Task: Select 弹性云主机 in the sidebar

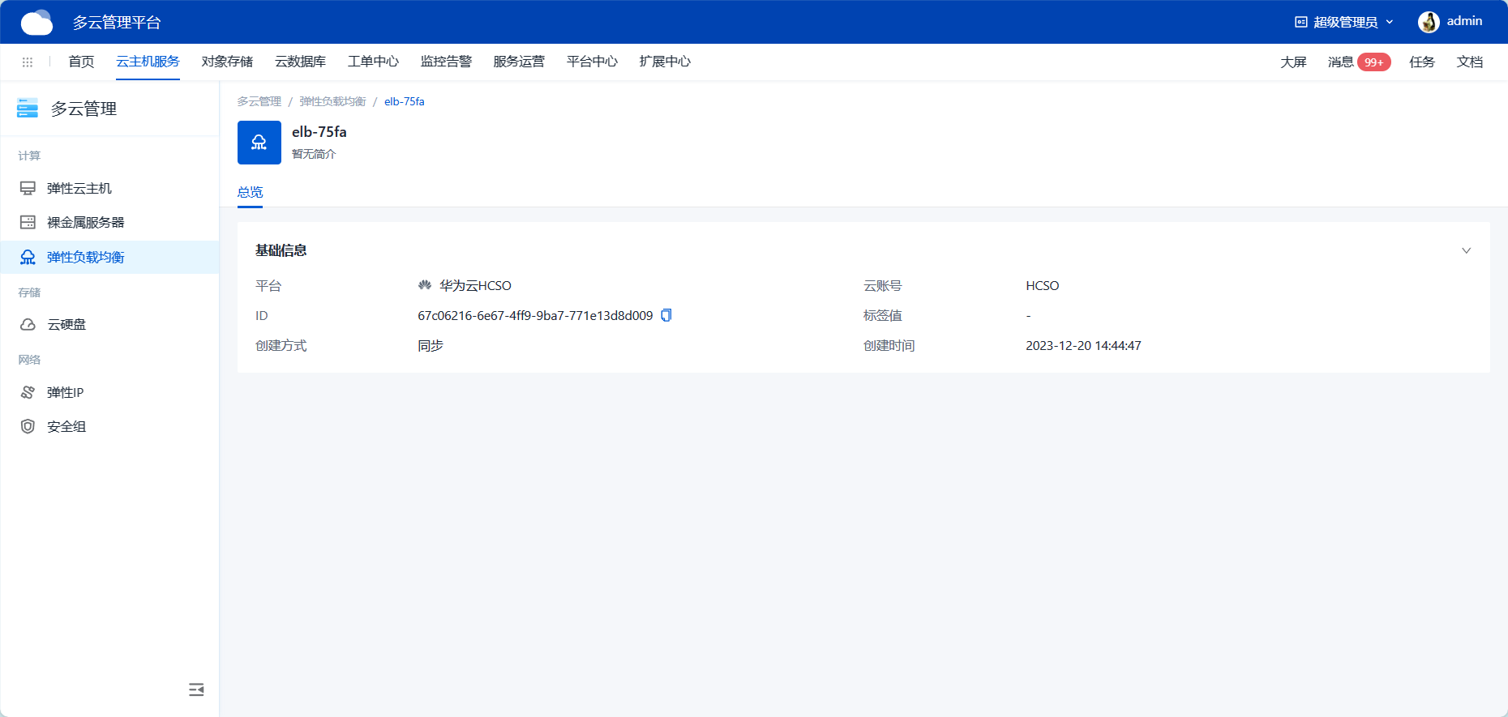Action: point(109,188)
